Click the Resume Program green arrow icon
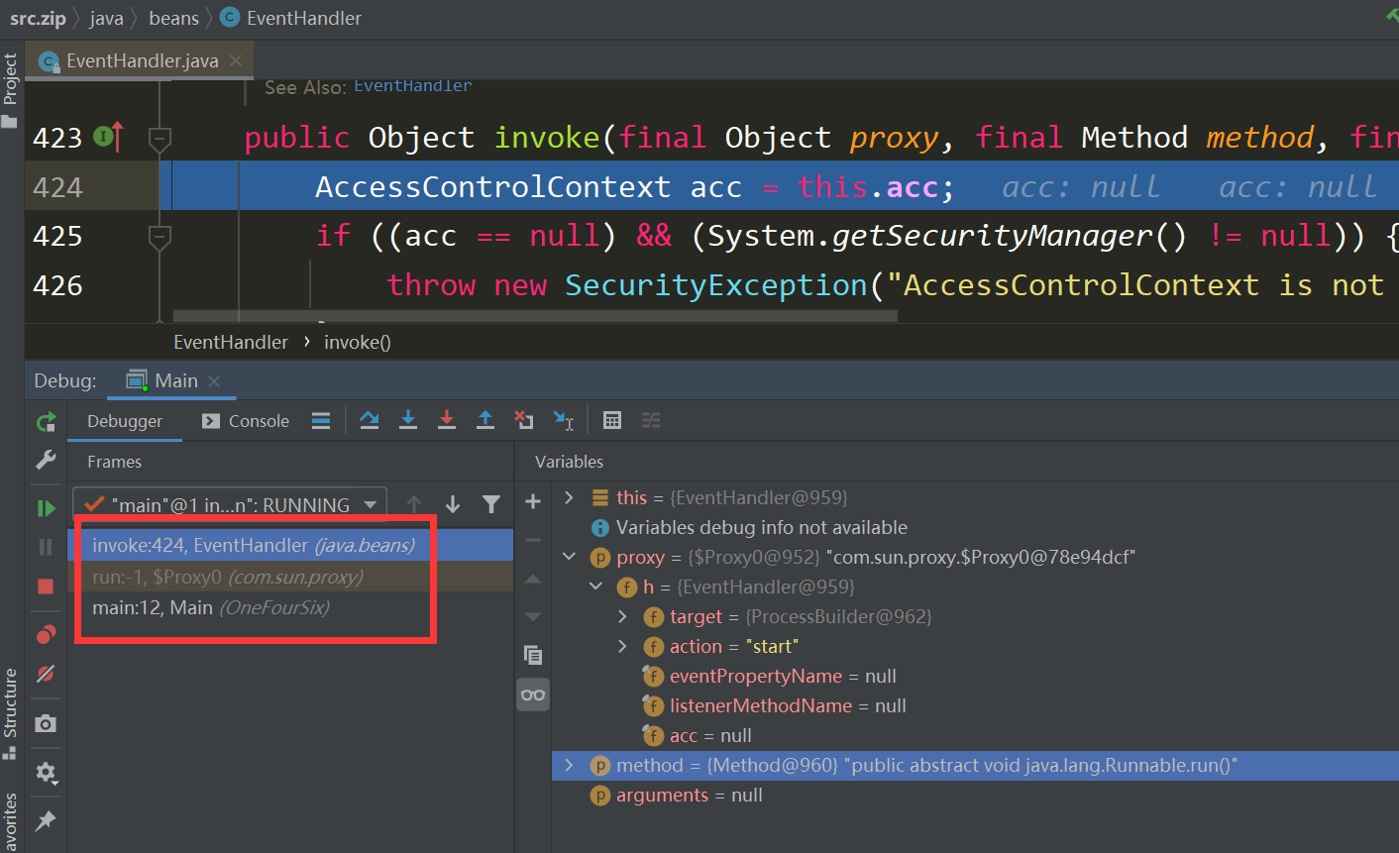 click(x=46, y=506)
